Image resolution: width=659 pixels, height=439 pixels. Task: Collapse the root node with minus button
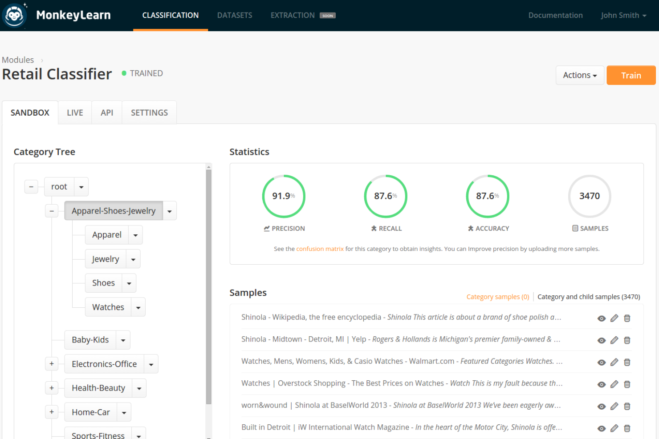click(x=31, y=187)
